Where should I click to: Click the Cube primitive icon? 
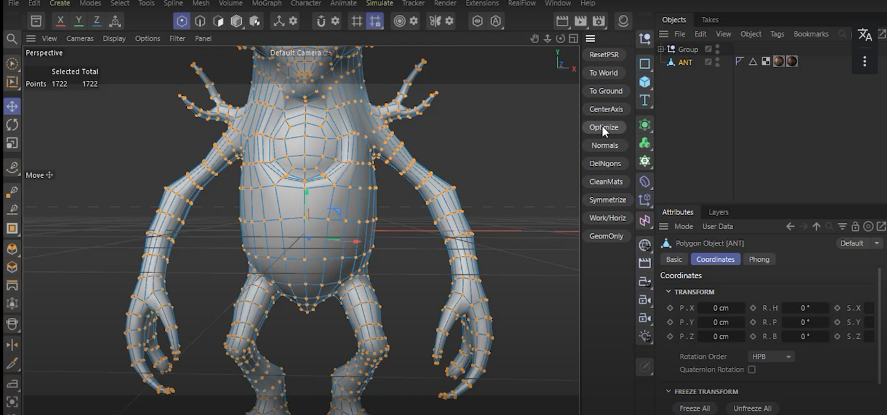click(x=645, y=82)
